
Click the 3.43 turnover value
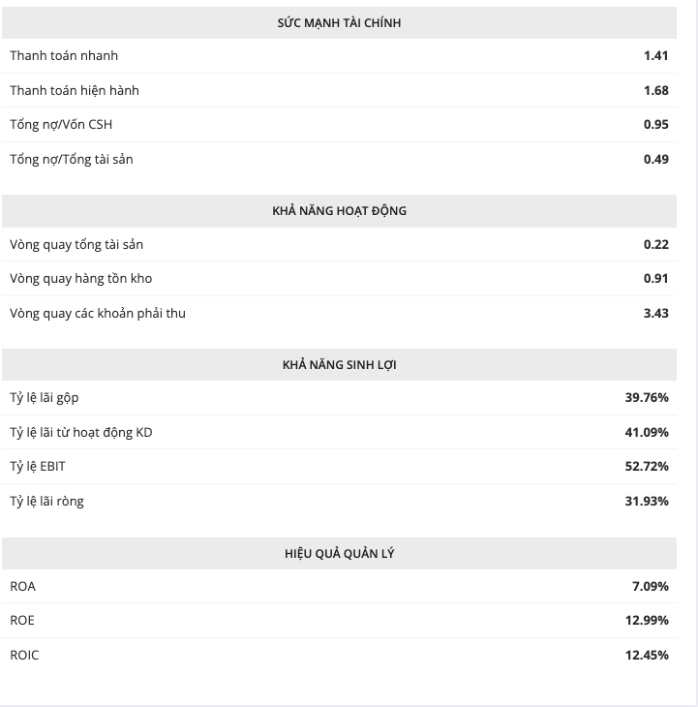(655, 313)
